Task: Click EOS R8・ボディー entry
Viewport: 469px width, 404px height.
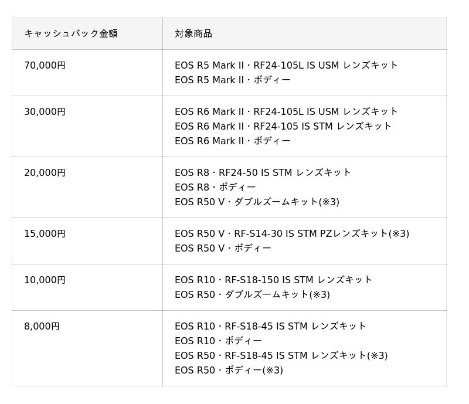Action: (215, 187)
